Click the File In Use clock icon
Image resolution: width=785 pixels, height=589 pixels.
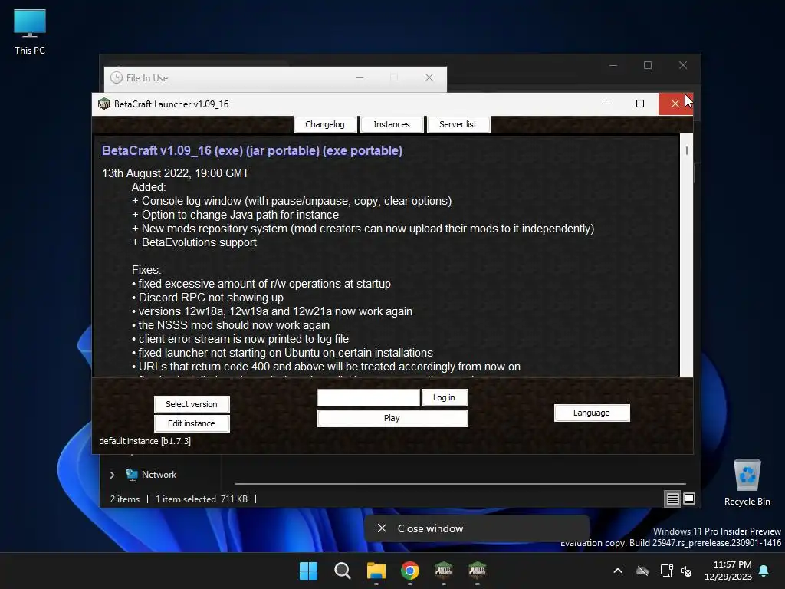coord(117,77)
